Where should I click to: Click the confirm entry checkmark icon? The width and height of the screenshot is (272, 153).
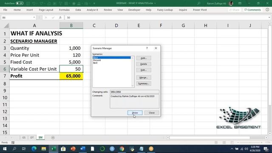[x=53, y=17]
